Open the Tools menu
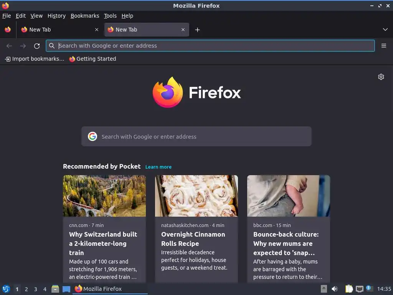 click(x=110, y=16)
